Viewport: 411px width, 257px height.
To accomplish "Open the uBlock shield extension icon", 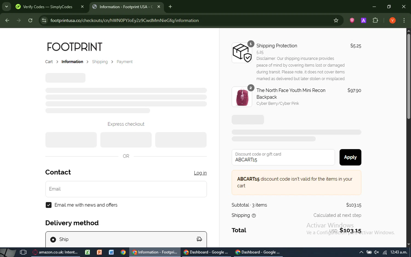I will (352, 20).
